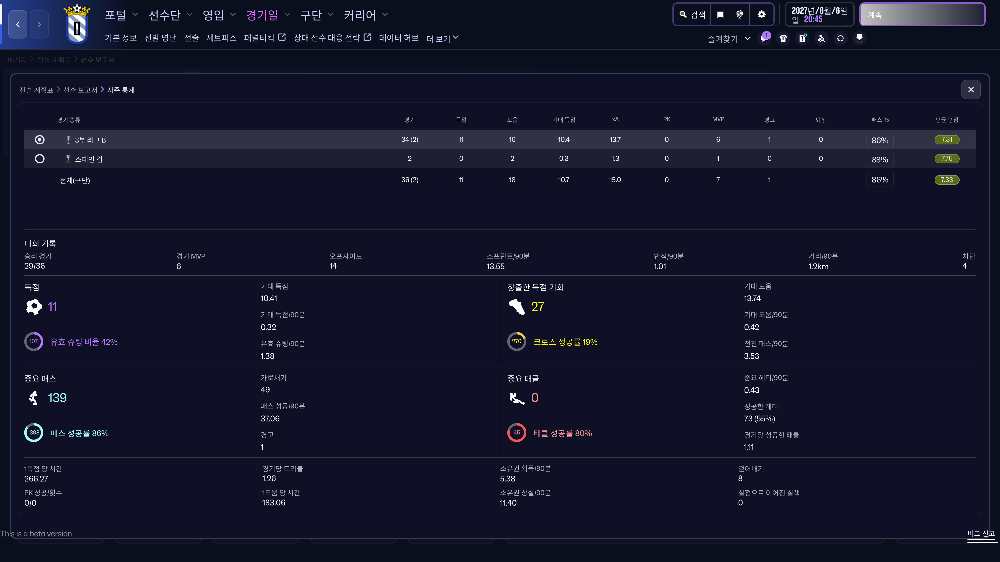Click the bookmark icon in top bar

721,14
